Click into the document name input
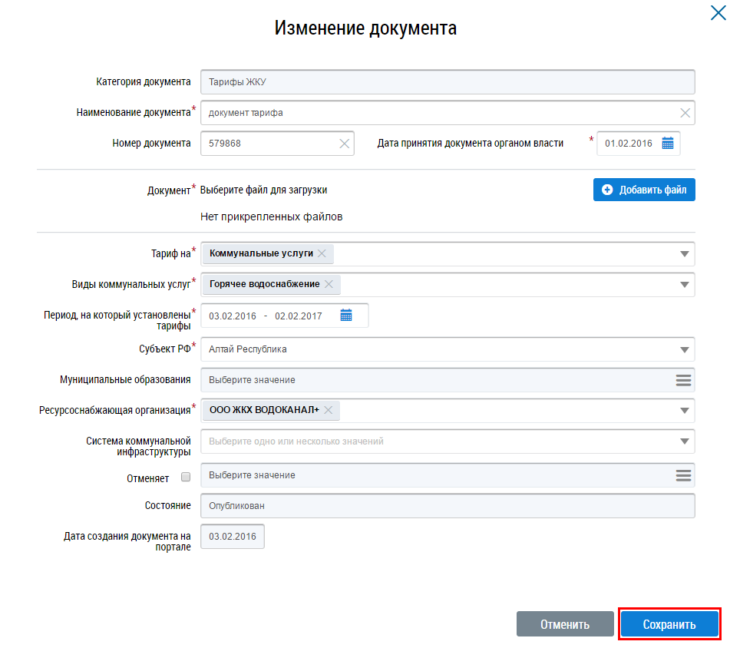730x648 pixels. [438, 113]
